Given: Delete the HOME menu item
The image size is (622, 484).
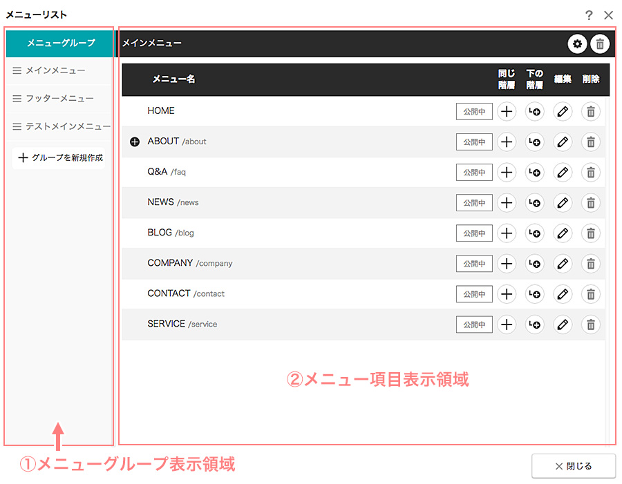Looking at the screenshot, I should tap(591, 111).
